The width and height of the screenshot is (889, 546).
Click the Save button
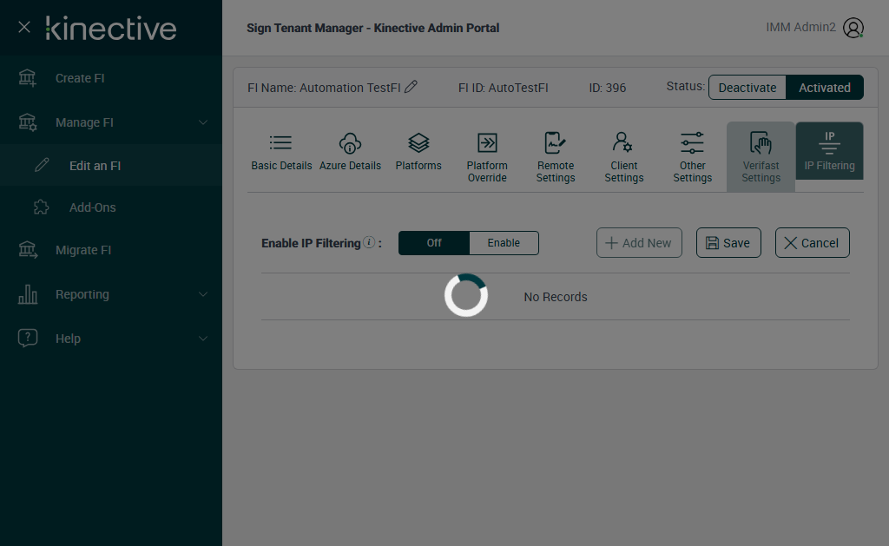tap(728, 243)
